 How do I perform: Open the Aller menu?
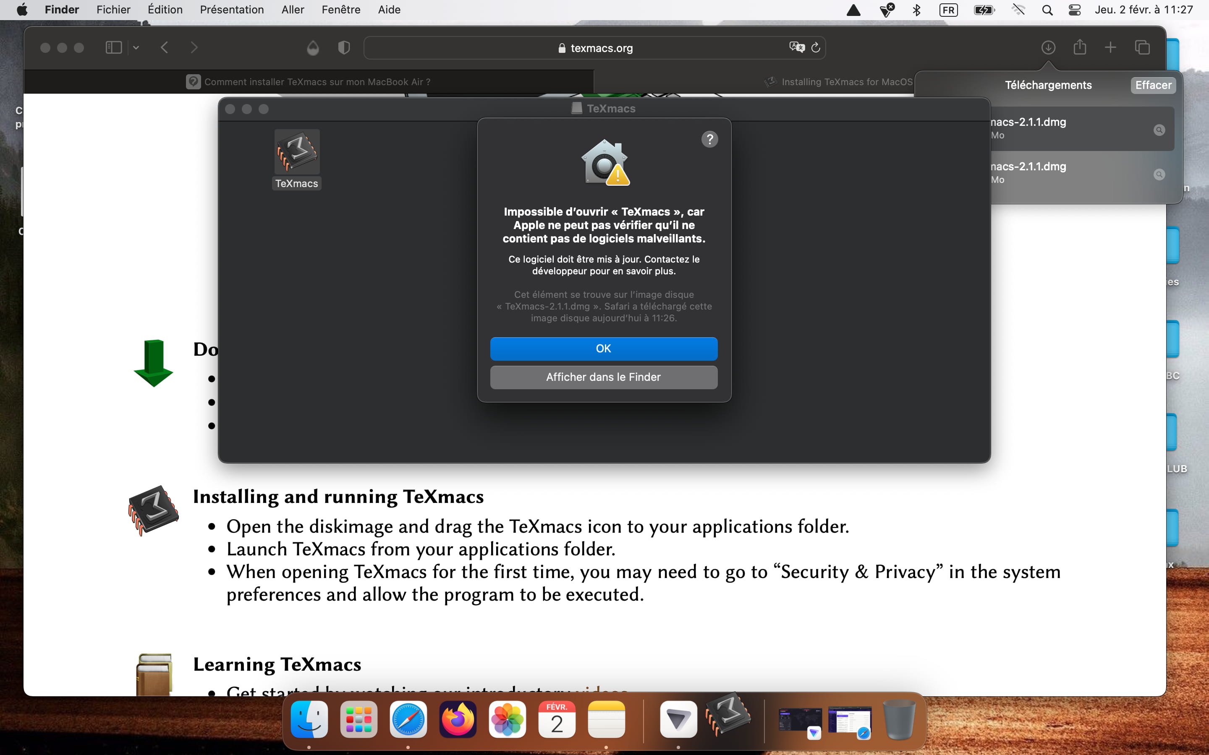click(x=293, y=10)
